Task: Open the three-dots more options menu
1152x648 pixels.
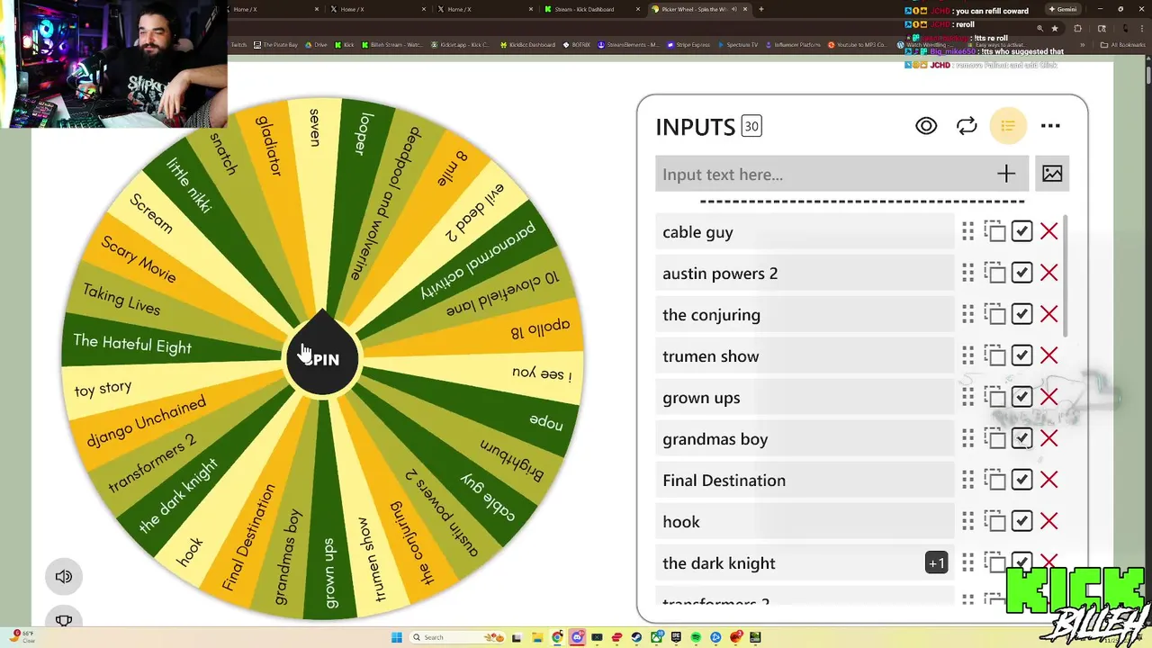Action: coord(1050,126)
